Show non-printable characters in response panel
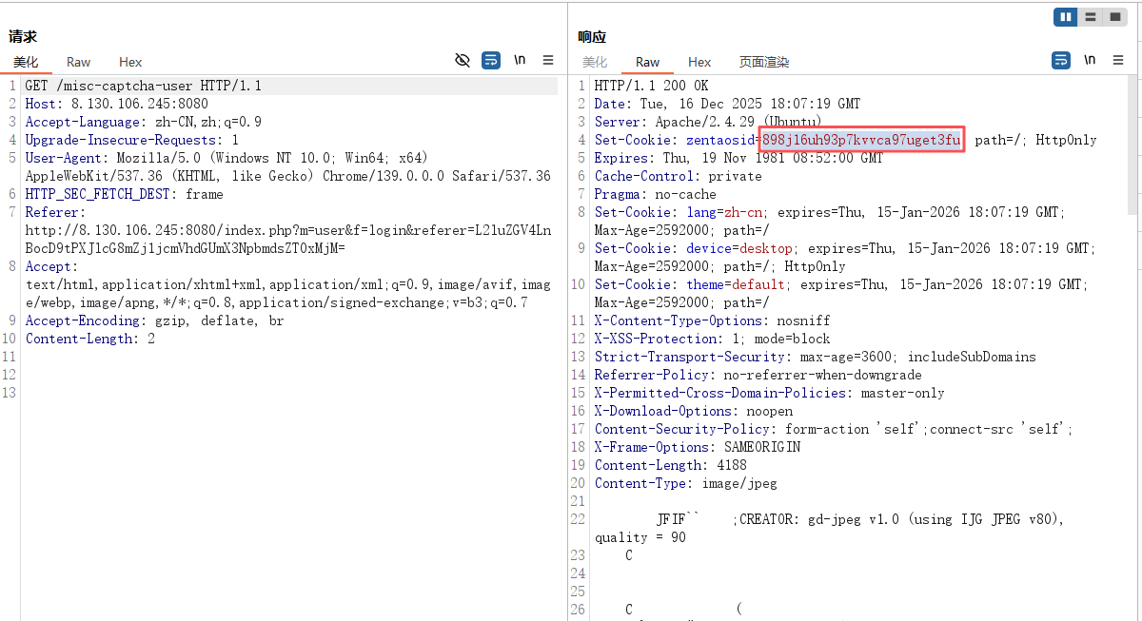Viewport: 1142px width, 621px height. coord(1090,60)
